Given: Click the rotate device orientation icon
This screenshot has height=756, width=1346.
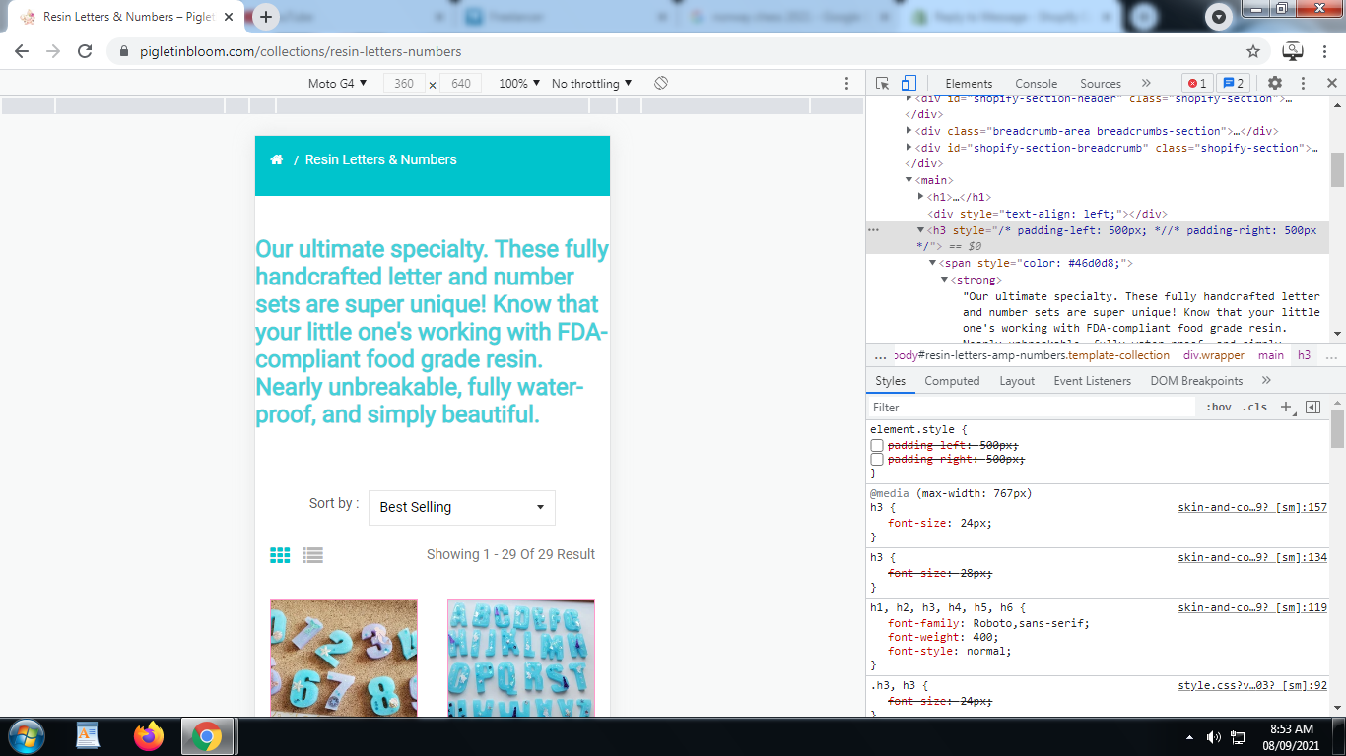Looking at the screenshot, I should [661, 84].
